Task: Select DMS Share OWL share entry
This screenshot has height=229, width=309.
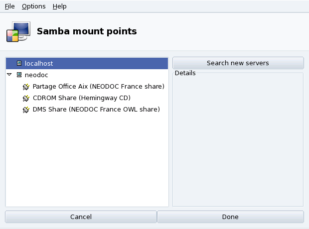Action: pyautogui.click(x=96, y=110)
